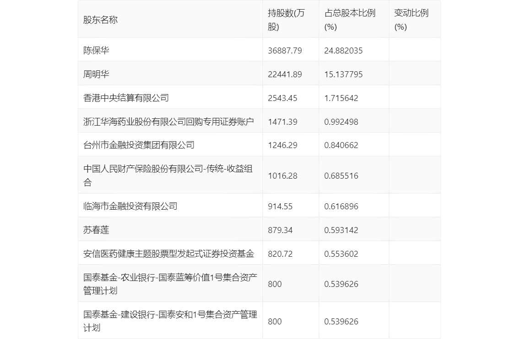Select the percentage 0.593142
This screenshot has width=519, height=339.
point(341,230)
